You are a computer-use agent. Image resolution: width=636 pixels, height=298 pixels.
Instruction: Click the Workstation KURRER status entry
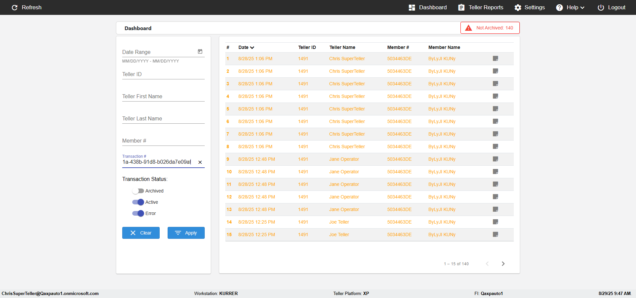[216, 293]
